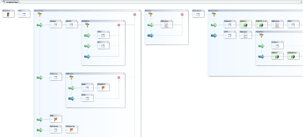Collapse the Spam node via header button
The image size is (303, 137).
92,84
